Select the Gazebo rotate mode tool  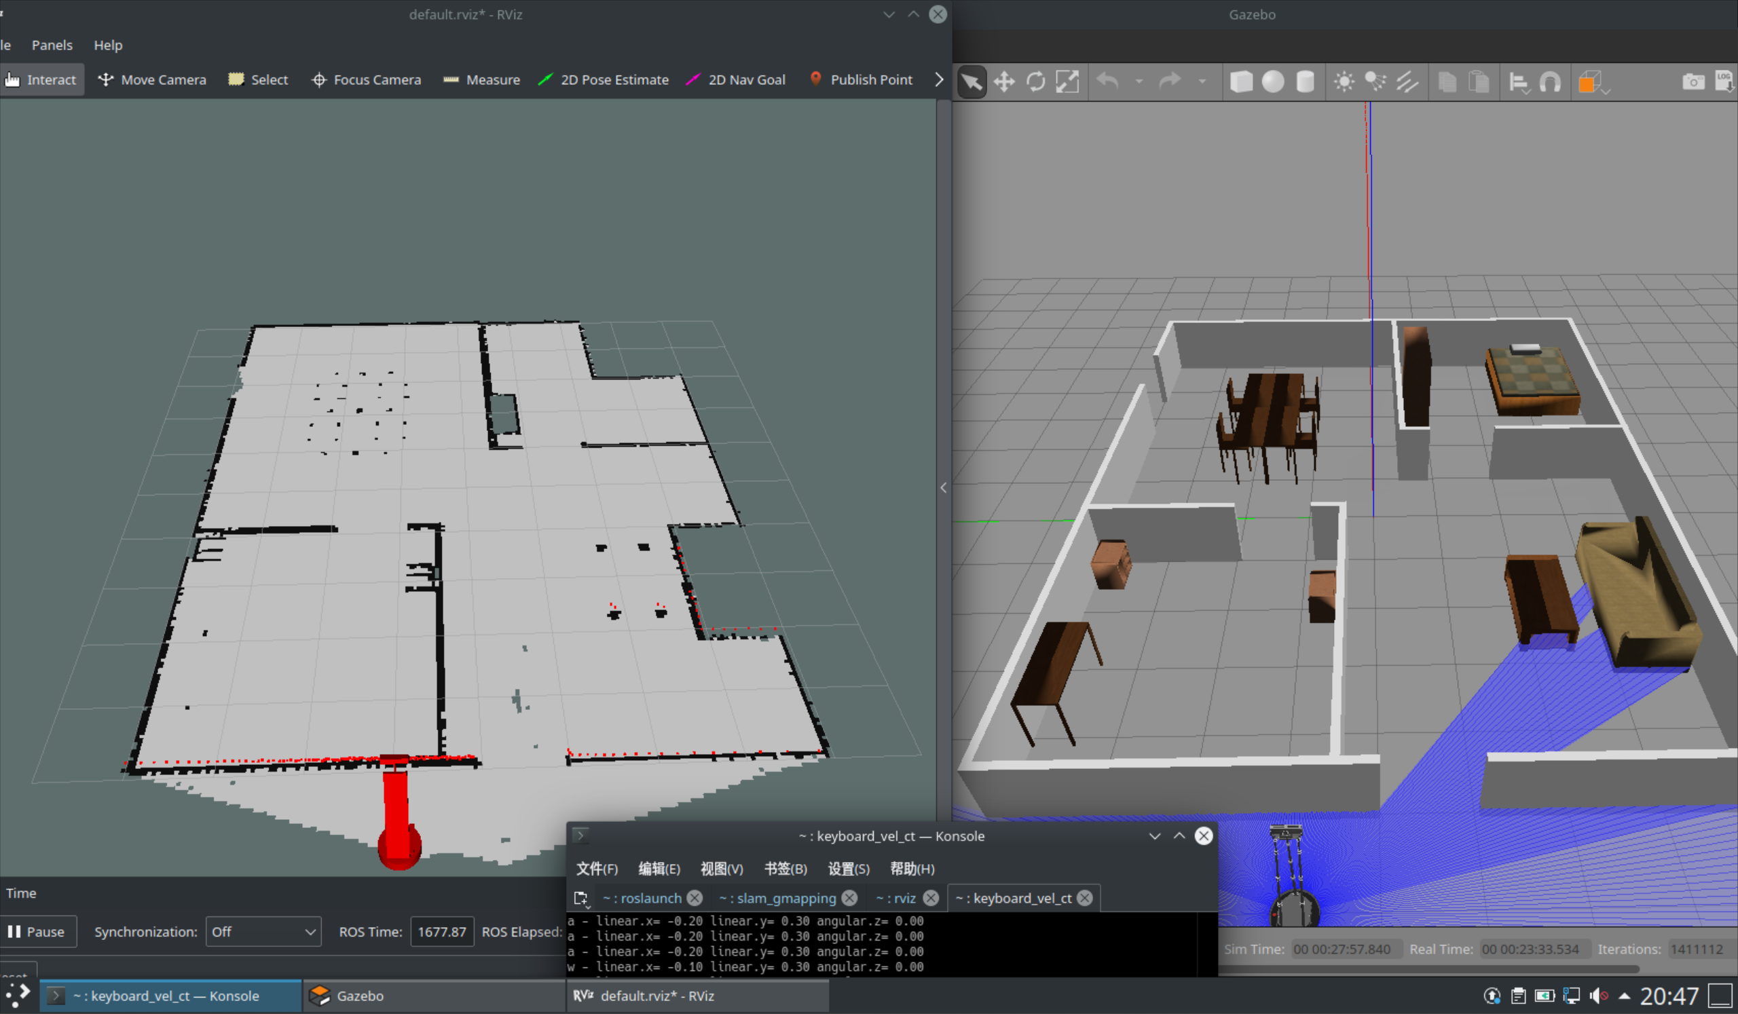[1035, 82]
